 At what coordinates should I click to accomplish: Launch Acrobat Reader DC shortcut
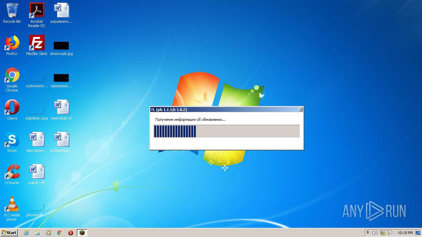tap(37, 15)
